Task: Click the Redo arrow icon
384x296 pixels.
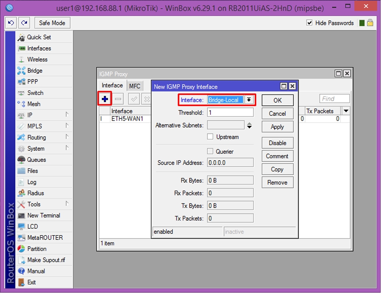Action: (x=24, y=23)
